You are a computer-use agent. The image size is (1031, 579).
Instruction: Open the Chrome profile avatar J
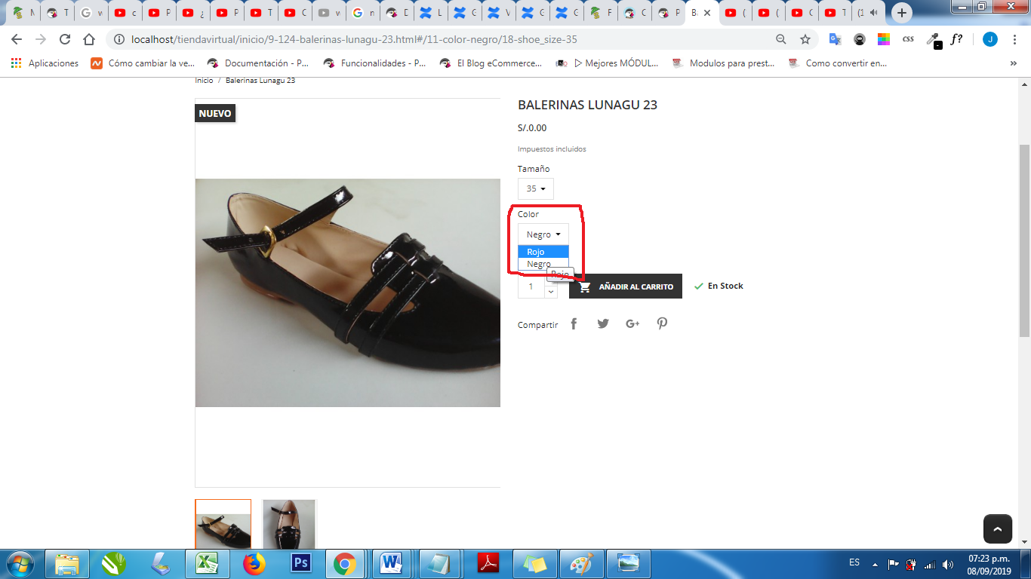coord(989,39)
